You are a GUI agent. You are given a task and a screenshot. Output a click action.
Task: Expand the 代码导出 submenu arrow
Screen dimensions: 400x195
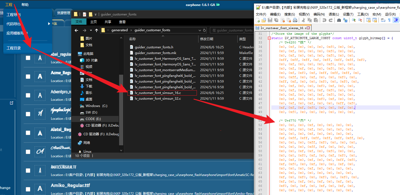point(49,24)
